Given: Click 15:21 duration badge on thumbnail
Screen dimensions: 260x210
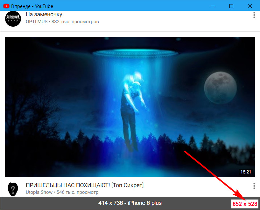Looking at the screenshot, I should click(x=246, y=172).
